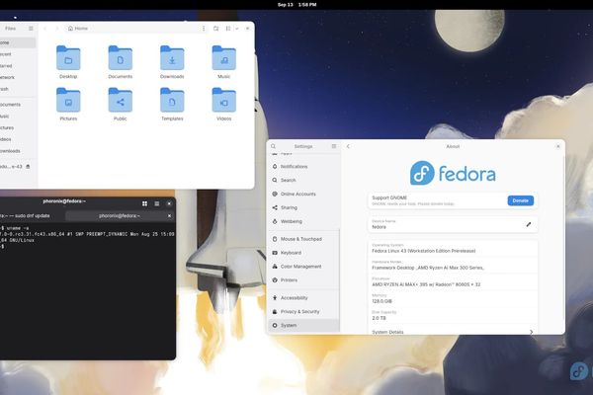This screenshot has height=395, width=593.
Task: Click Framework Desktop hardware model text
Action: 428,268
